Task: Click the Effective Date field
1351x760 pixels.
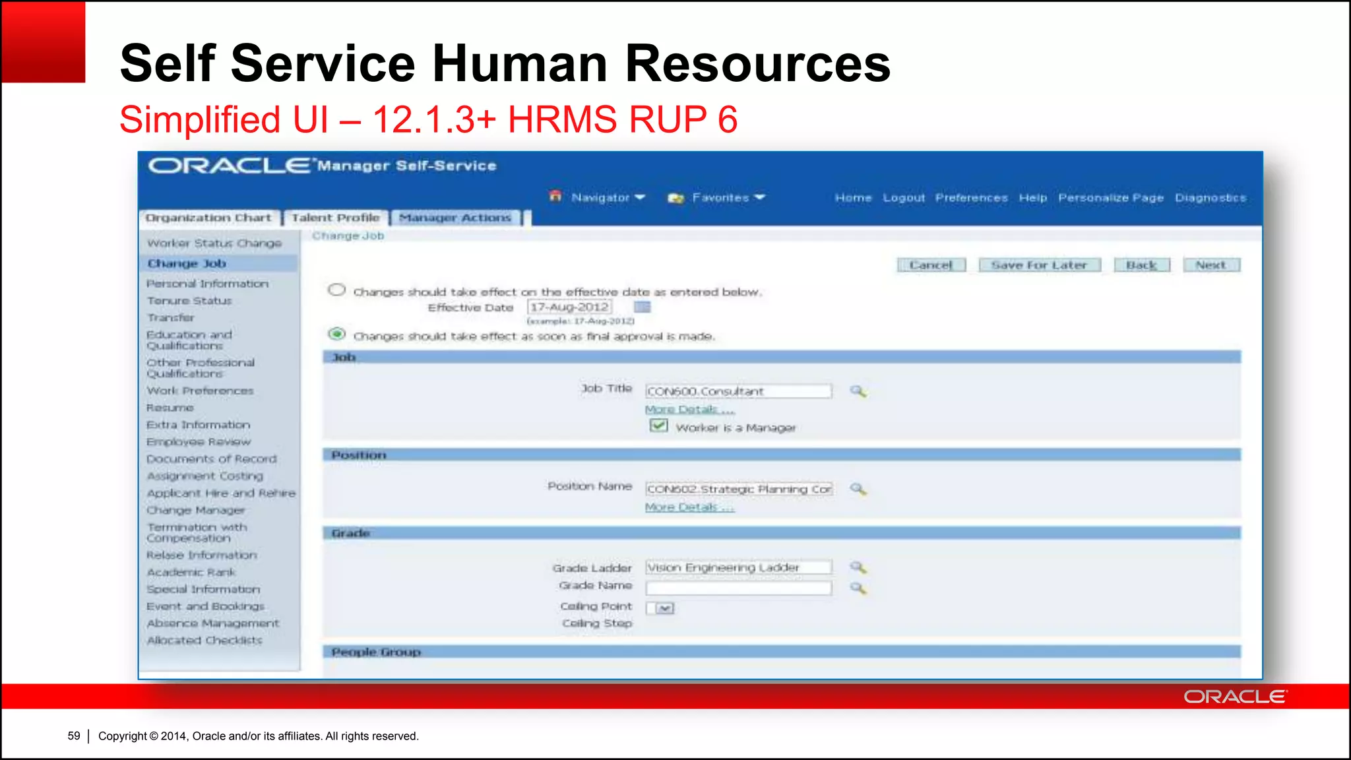Action: tap(570, 307)
